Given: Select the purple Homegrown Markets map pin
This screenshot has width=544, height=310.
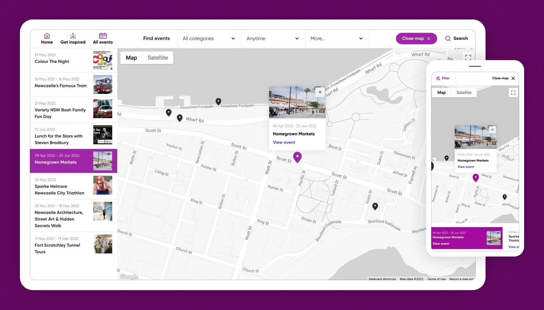Looking at the screenshot, I should (297, 157).
